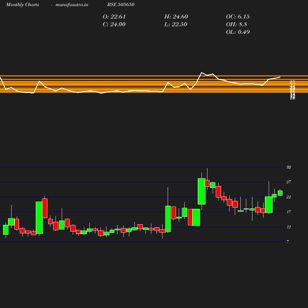Screen dimensions: 308x308
Task: Click the price axis label 27
Action: [x=288, y=182]
